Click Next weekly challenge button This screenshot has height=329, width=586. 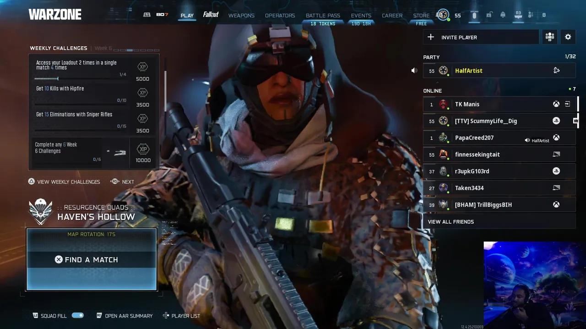pyautogui.click(x=123, y=181)
